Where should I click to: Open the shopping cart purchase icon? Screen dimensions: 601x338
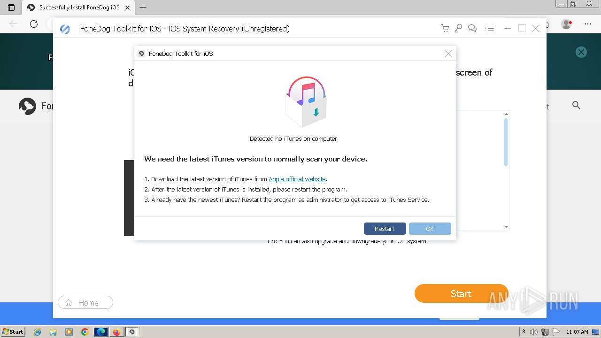coord(445,29)
